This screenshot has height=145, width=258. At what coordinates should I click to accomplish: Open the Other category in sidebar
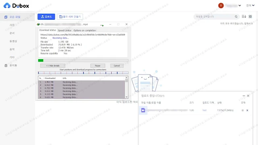pos(12,57)
